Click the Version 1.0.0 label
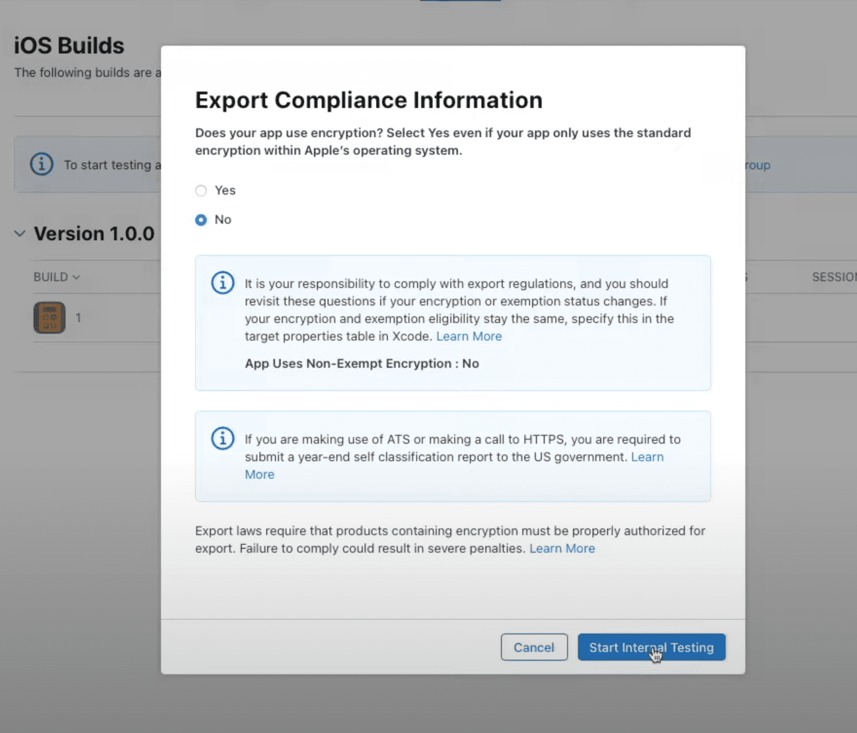The height and width of the screenshot is (733, 857). pos(94,234)
